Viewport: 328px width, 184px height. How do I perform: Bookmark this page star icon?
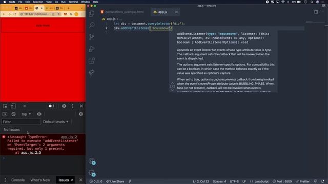58,14
